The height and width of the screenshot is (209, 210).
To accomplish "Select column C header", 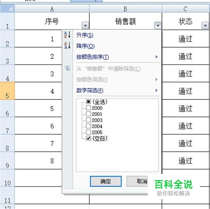I will [x=186, y=9].
